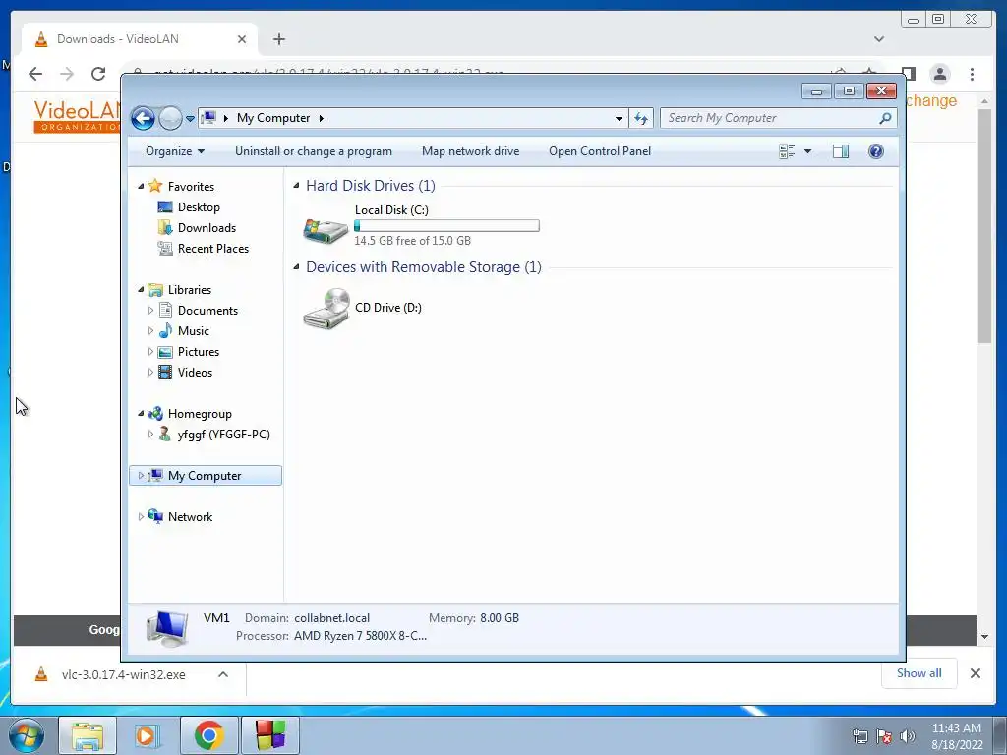The image size is (1007, 755).
Task: Open Windows Explorer from taskbar
Action: [x=88, y=735]
